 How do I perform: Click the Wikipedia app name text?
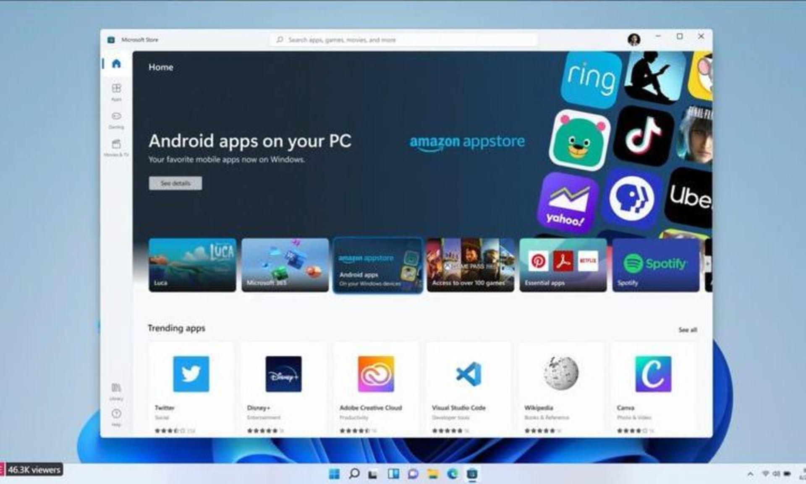tap(539, 408)
